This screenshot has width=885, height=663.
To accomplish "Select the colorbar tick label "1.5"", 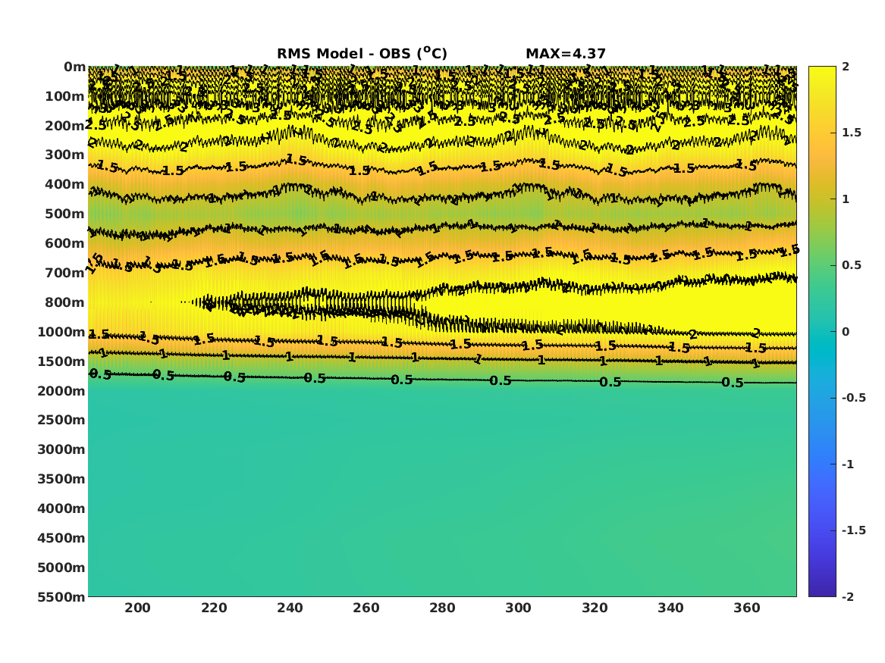I will click(852, 133).
